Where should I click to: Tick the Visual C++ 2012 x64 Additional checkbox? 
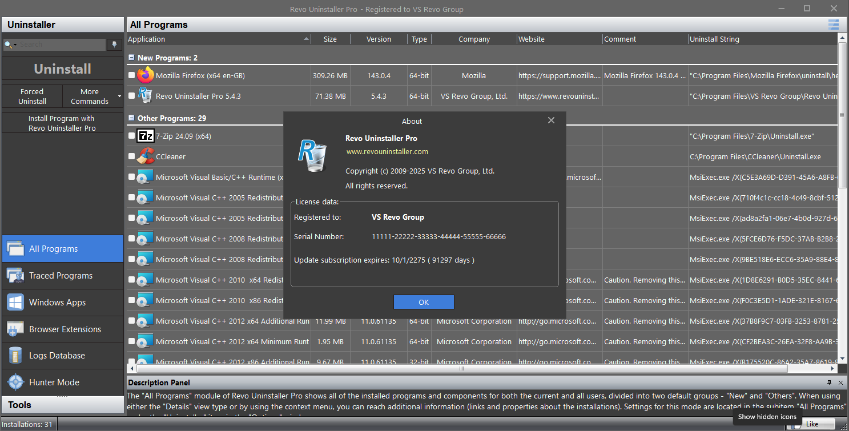coord(132,321)
